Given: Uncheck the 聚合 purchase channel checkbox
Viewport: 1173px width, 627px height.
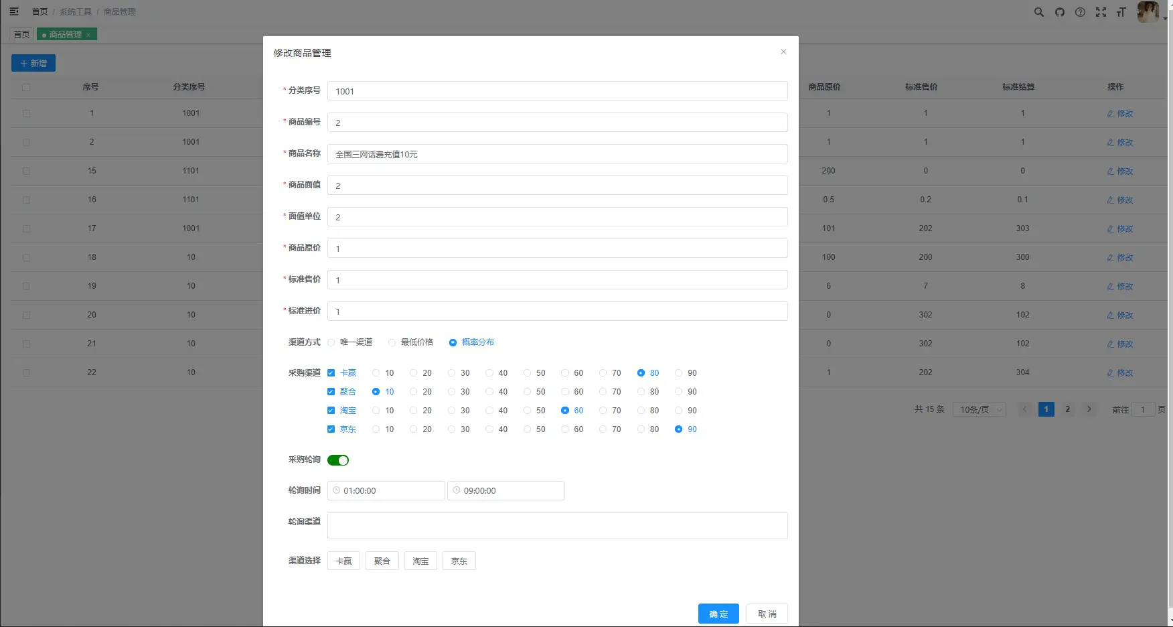Looking at the screenshot, I should (x=331, y=392).
